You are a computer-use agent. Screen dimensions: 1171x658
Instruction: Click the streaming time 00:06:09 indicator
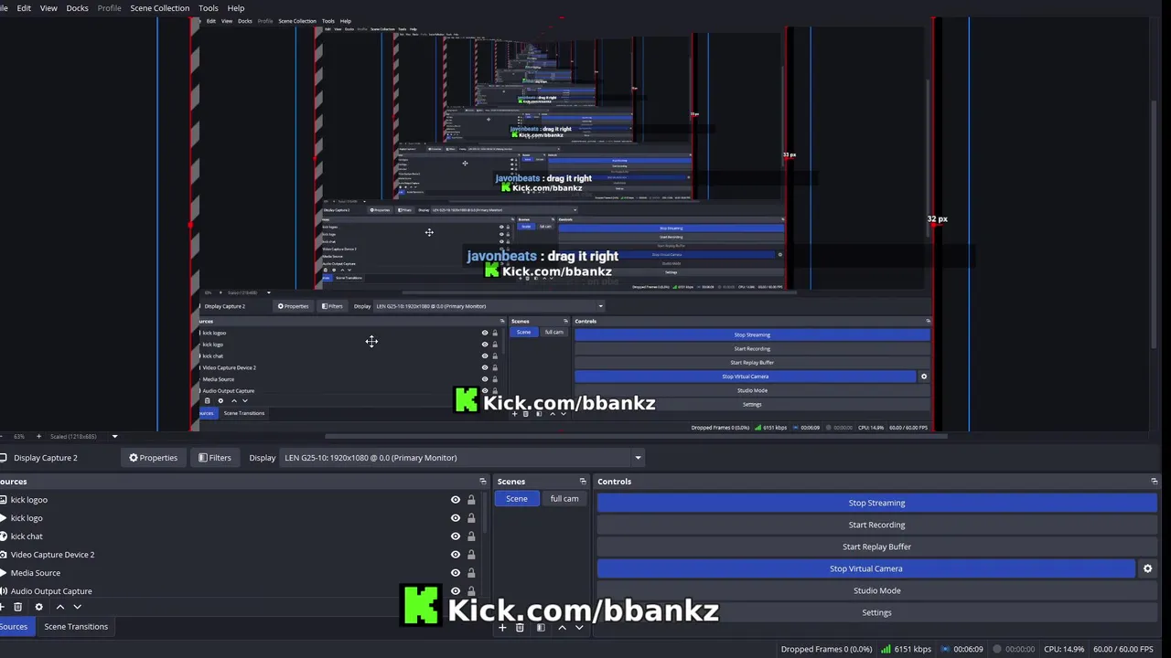click(x=961, y=649)
